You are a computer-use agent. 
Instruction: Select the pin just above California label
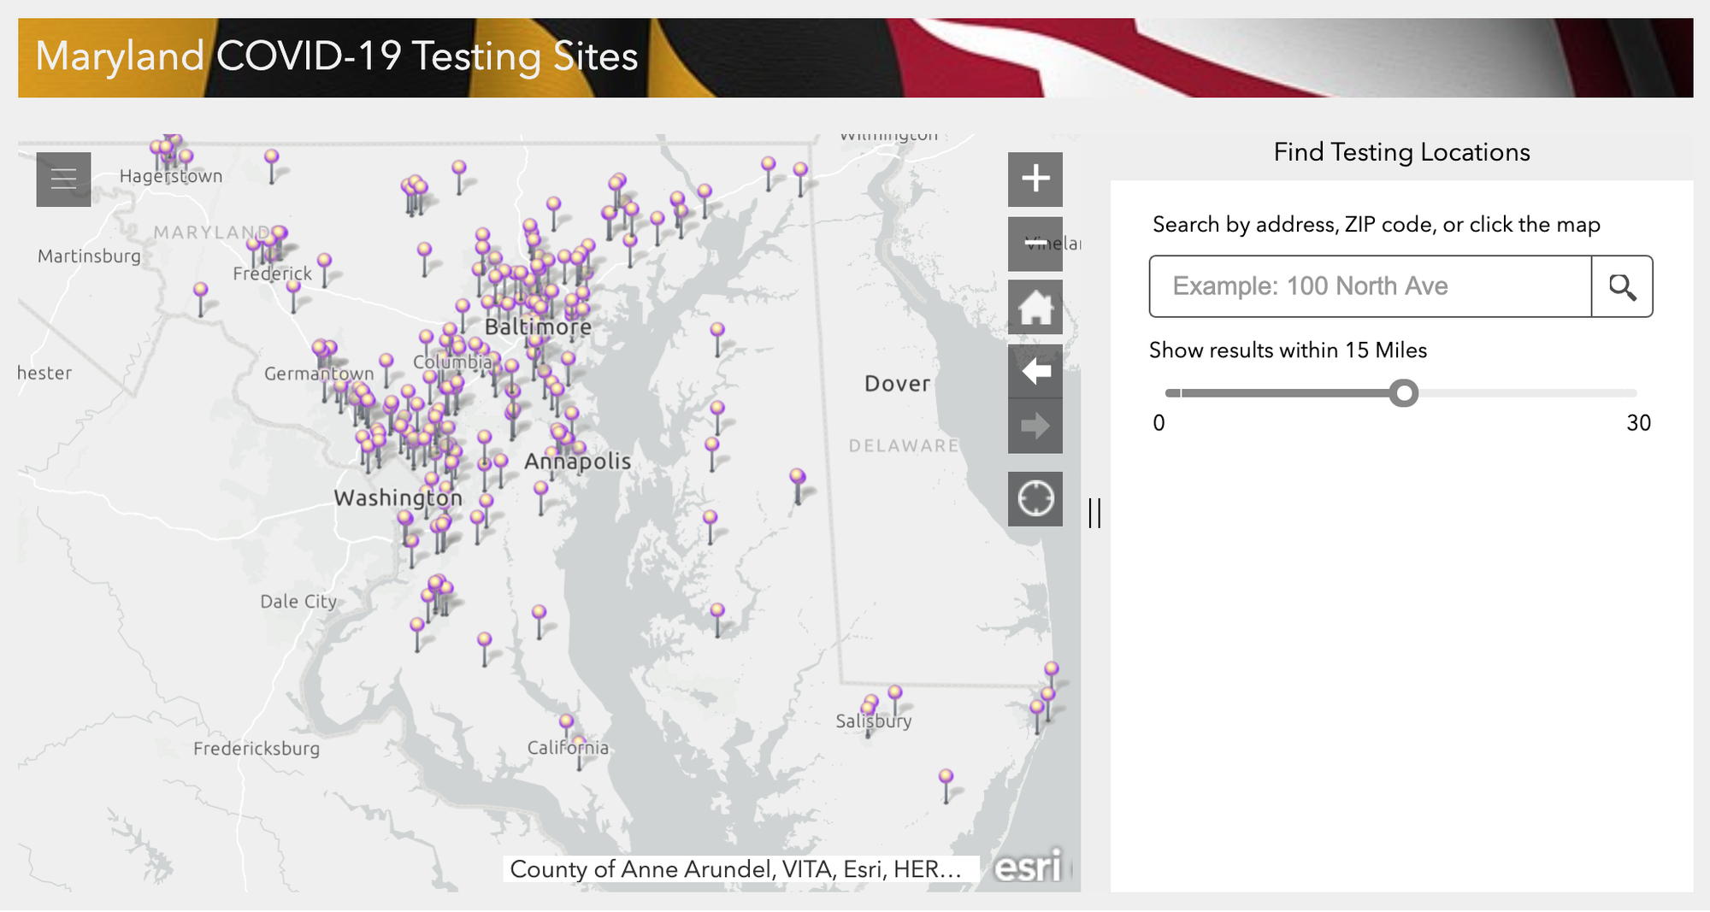(x=566, y=722)
